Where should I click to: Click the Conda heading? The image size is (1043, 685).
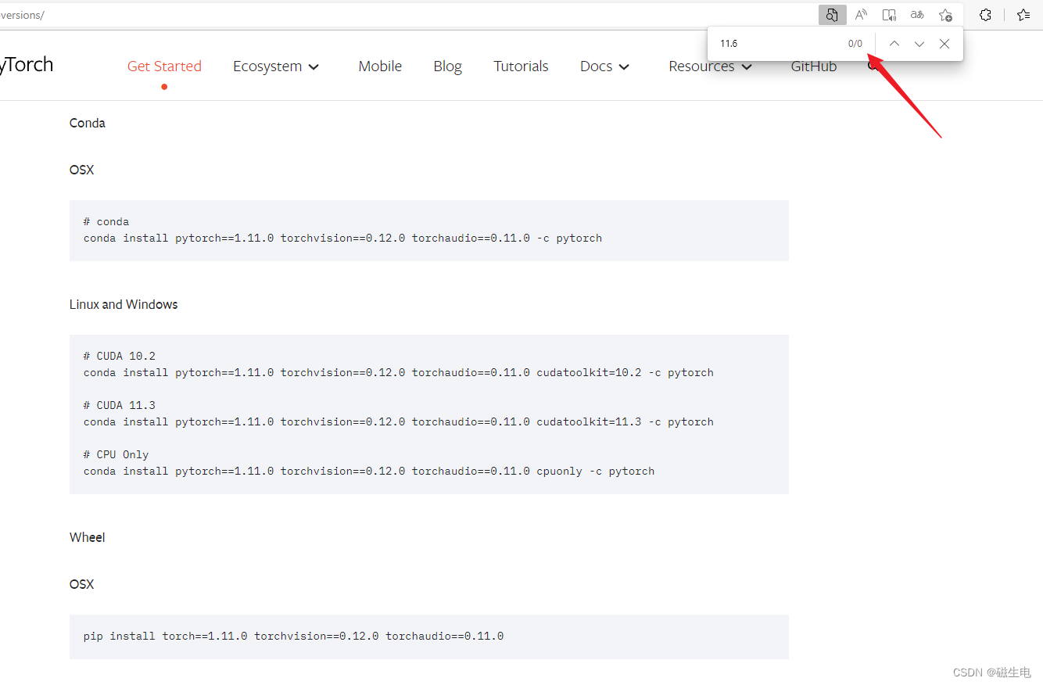pyautogui.click(x=88, y=123)
